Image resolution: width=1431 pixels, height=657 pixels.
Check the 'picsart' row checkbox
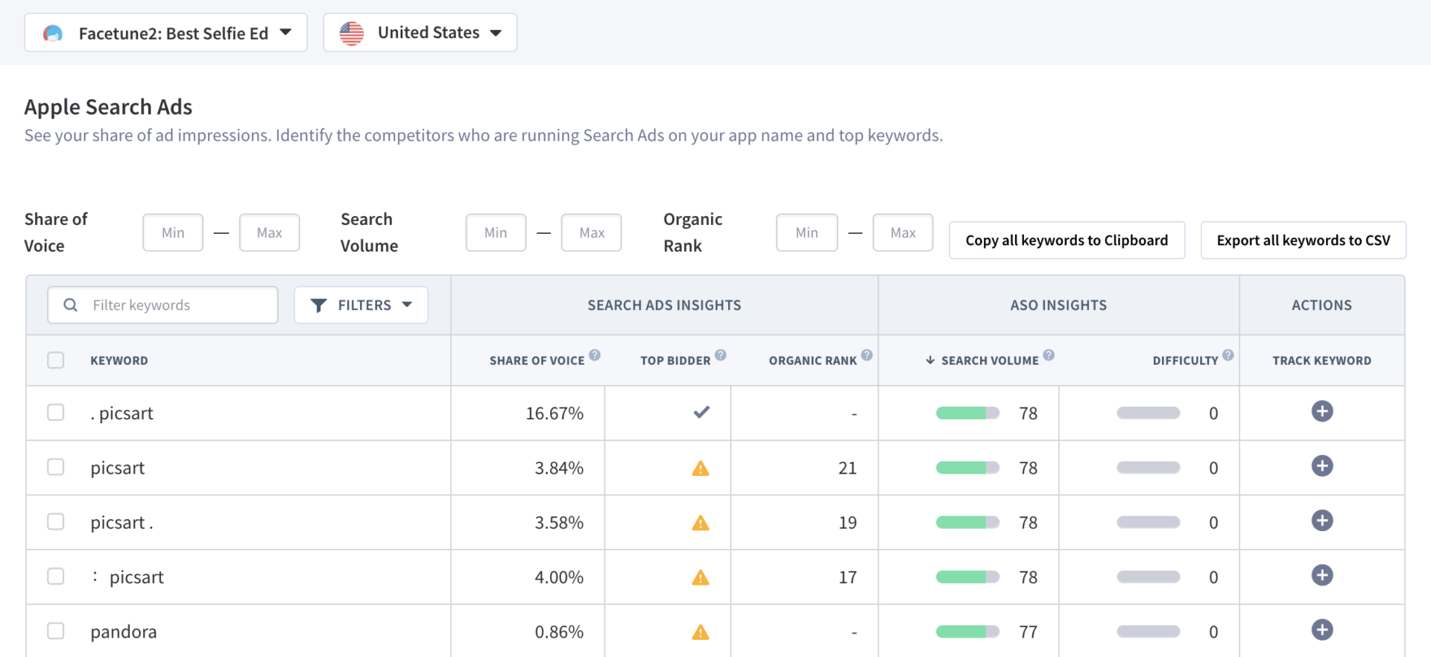tap(56, 467)
